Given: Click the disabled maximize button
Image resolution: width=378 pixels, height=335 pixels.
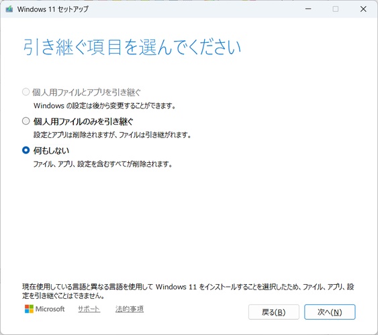Looking at the screenshot, I should pos(335,9).
